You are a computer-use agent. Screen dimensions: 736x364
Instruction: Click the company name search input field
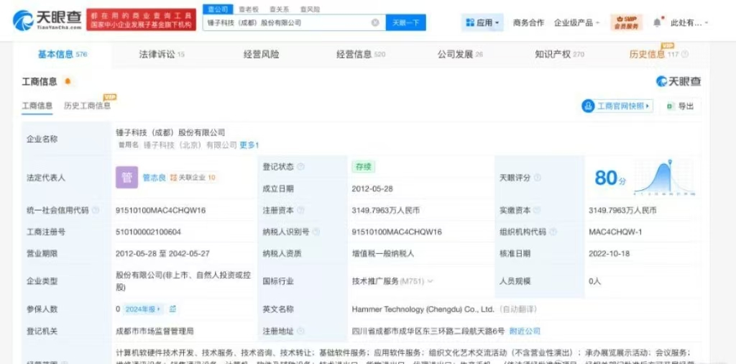tap(287, 23)
